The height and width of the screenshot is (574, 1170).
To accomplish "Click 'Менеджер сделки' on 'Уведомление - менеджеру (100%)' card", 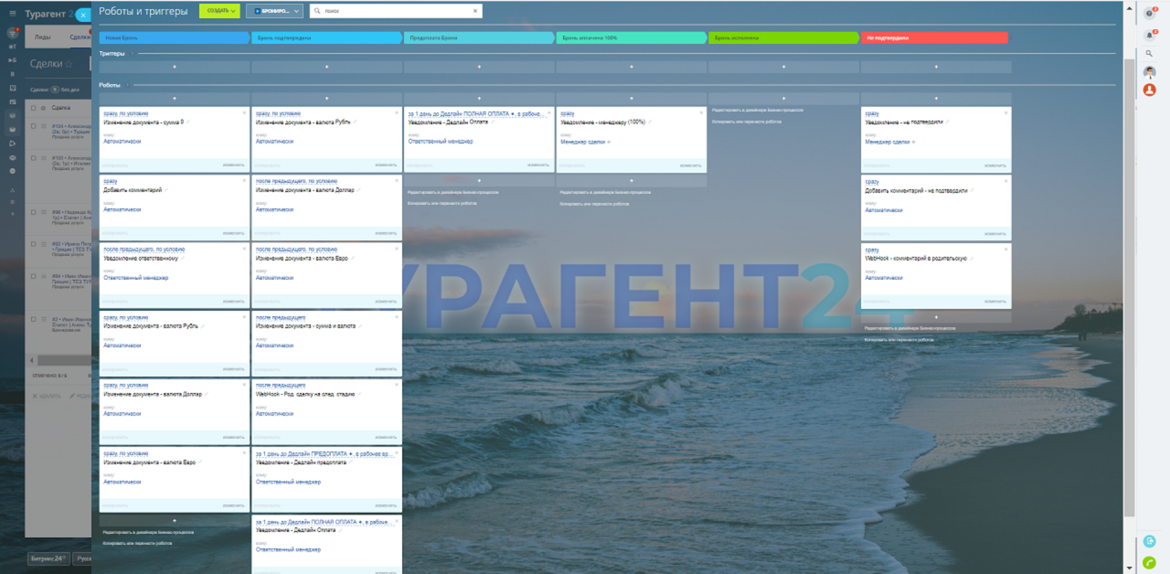I will point(583,142).
